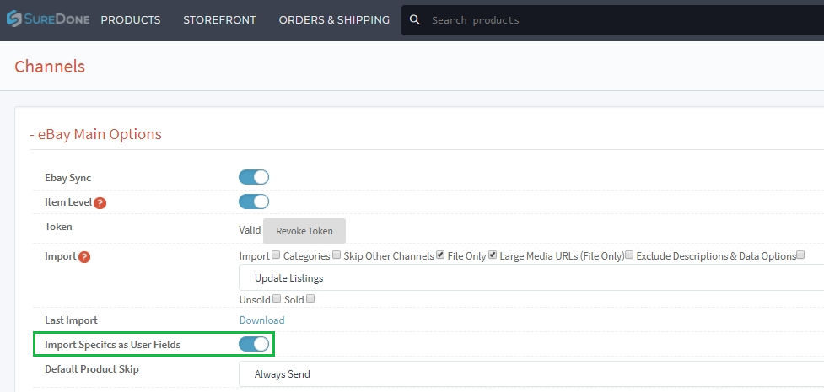Toggle the Item Level switch

254,201
